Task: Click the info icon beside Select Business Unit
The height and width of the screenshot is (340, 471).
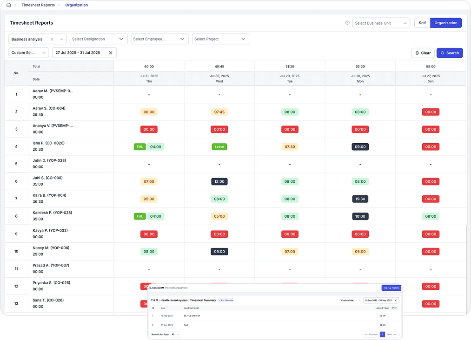Action: click(x=347, y=22)
